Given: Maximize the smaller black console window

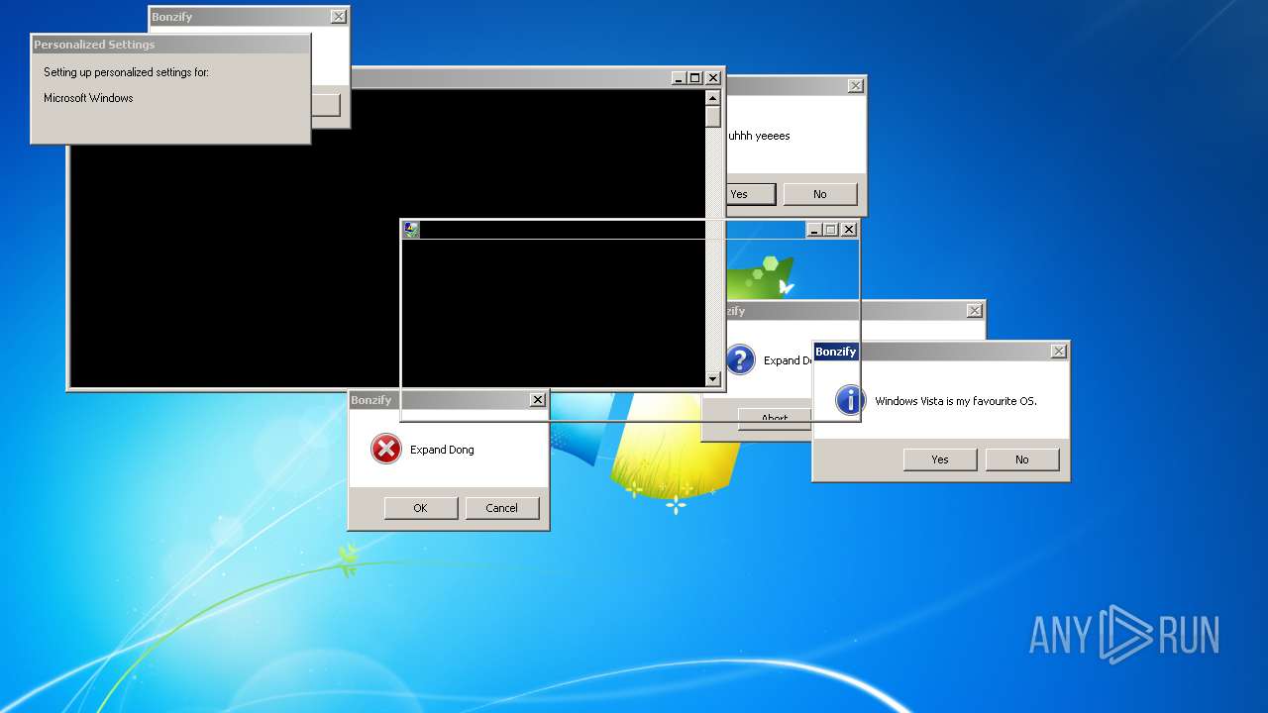Looking at the screenshot, I should (830, 230).
